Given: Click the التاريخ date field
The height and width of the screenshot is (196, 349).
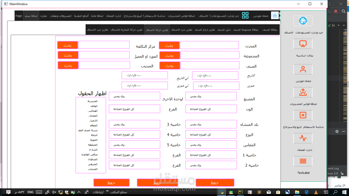Looking at the screenshot, I should tap(215, 76).
